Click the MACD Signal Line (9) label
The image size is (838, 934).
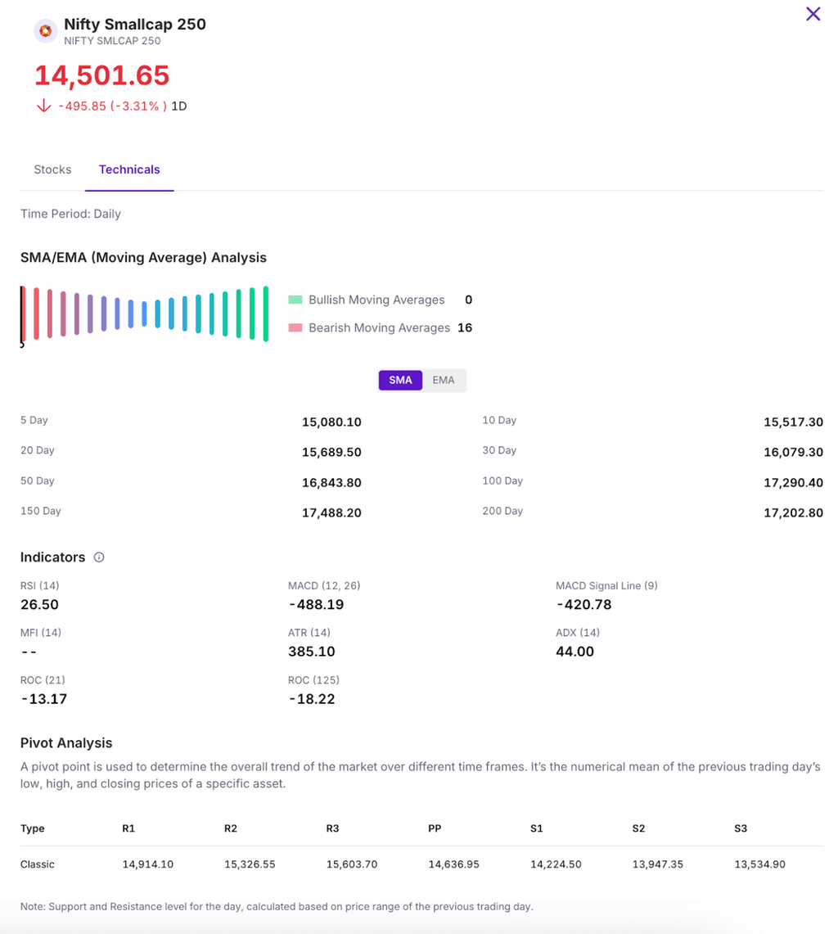tap(606, 585)
